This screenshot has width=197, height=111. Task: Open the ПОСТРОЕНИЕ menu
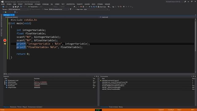pos(29,4)
